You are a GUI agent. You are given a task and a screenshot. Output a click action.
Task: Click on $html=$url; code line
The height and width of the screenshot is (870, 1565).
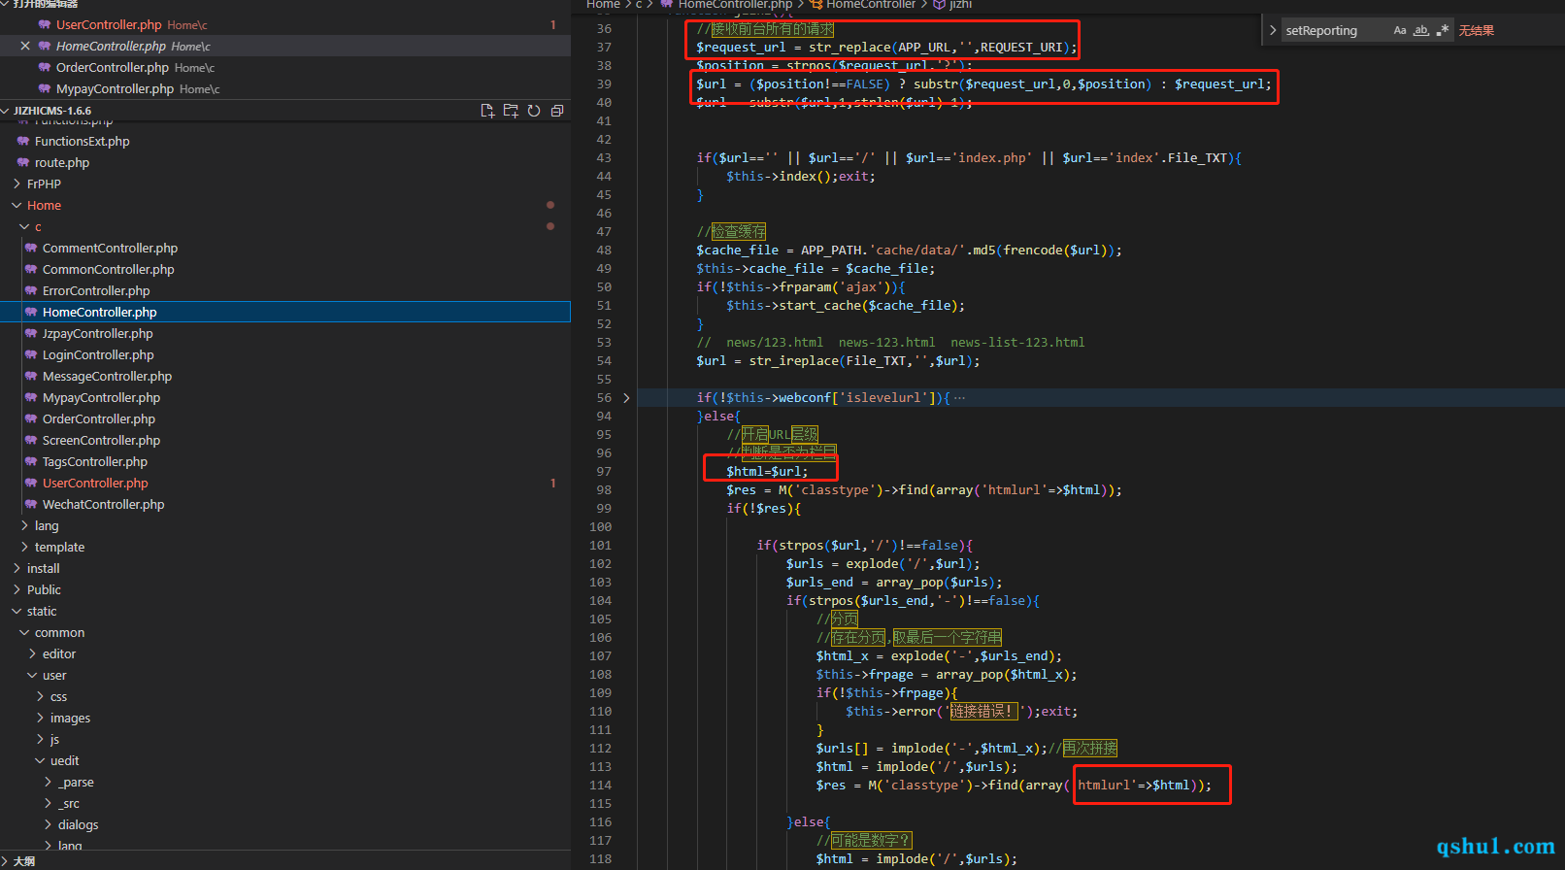click(x=767, y=472)
